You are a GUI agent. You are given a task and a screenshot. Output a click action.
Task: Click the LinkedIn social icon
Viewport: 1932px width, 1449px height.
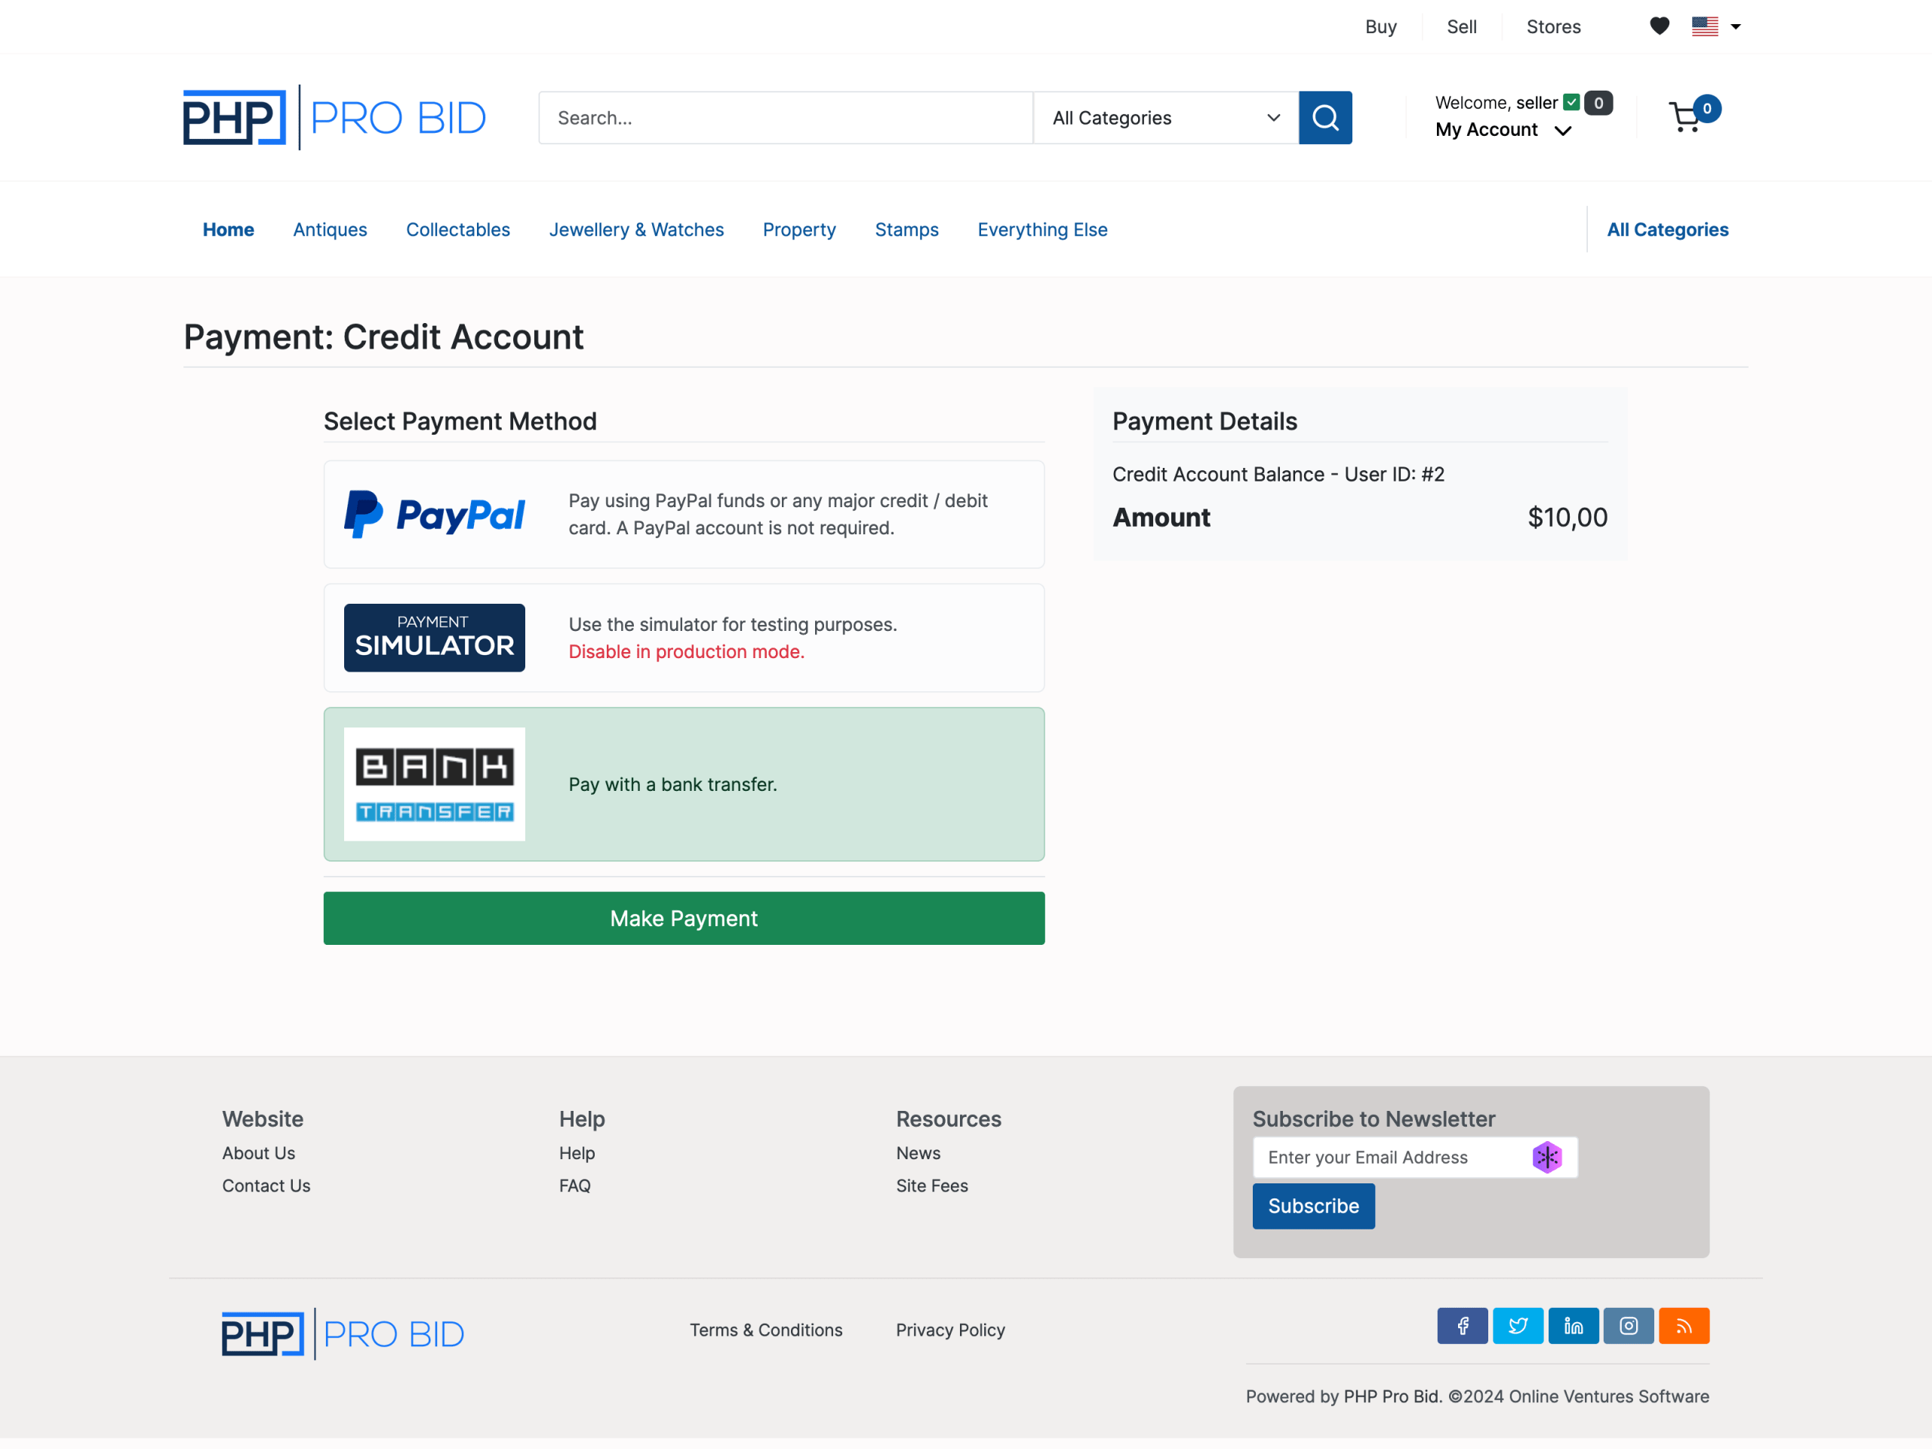pos(1573,1325)
